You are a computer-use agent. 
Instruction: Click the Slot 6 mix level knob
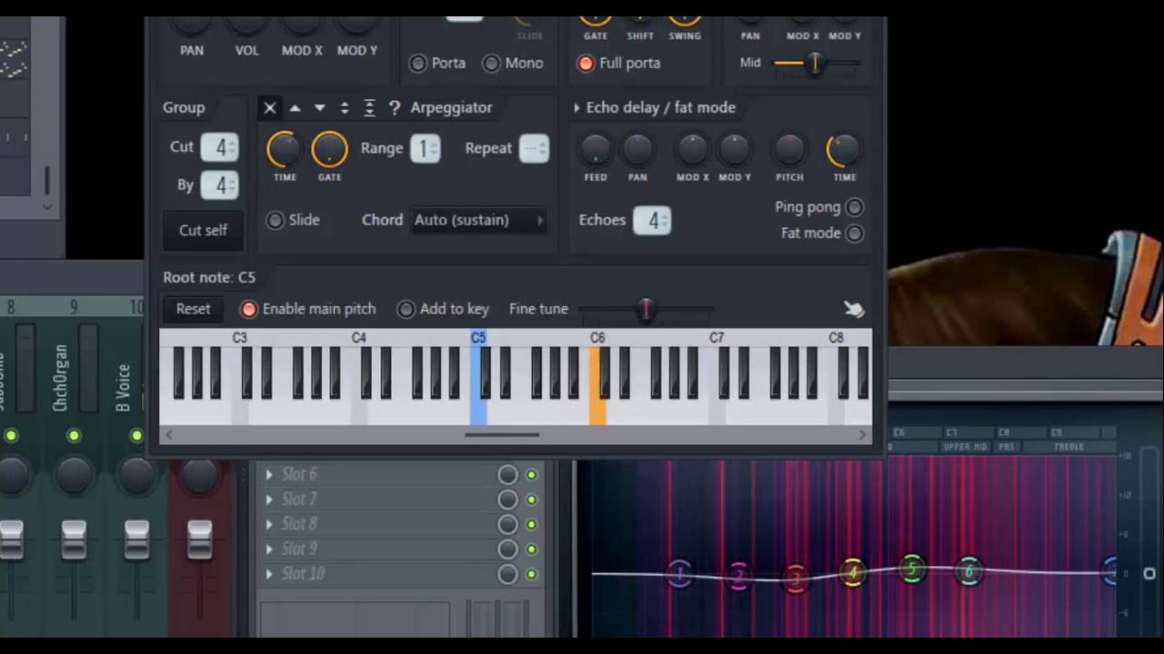pos(507,474)
